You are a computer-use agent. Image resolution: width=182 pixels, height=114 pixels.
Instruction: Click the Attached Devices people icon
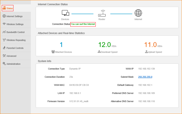pos(53,52)
